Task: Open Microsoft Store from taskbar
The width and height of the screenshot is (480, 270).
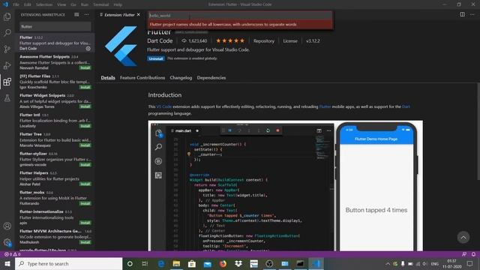Action: pyautogui.click(x=192, y=263)
